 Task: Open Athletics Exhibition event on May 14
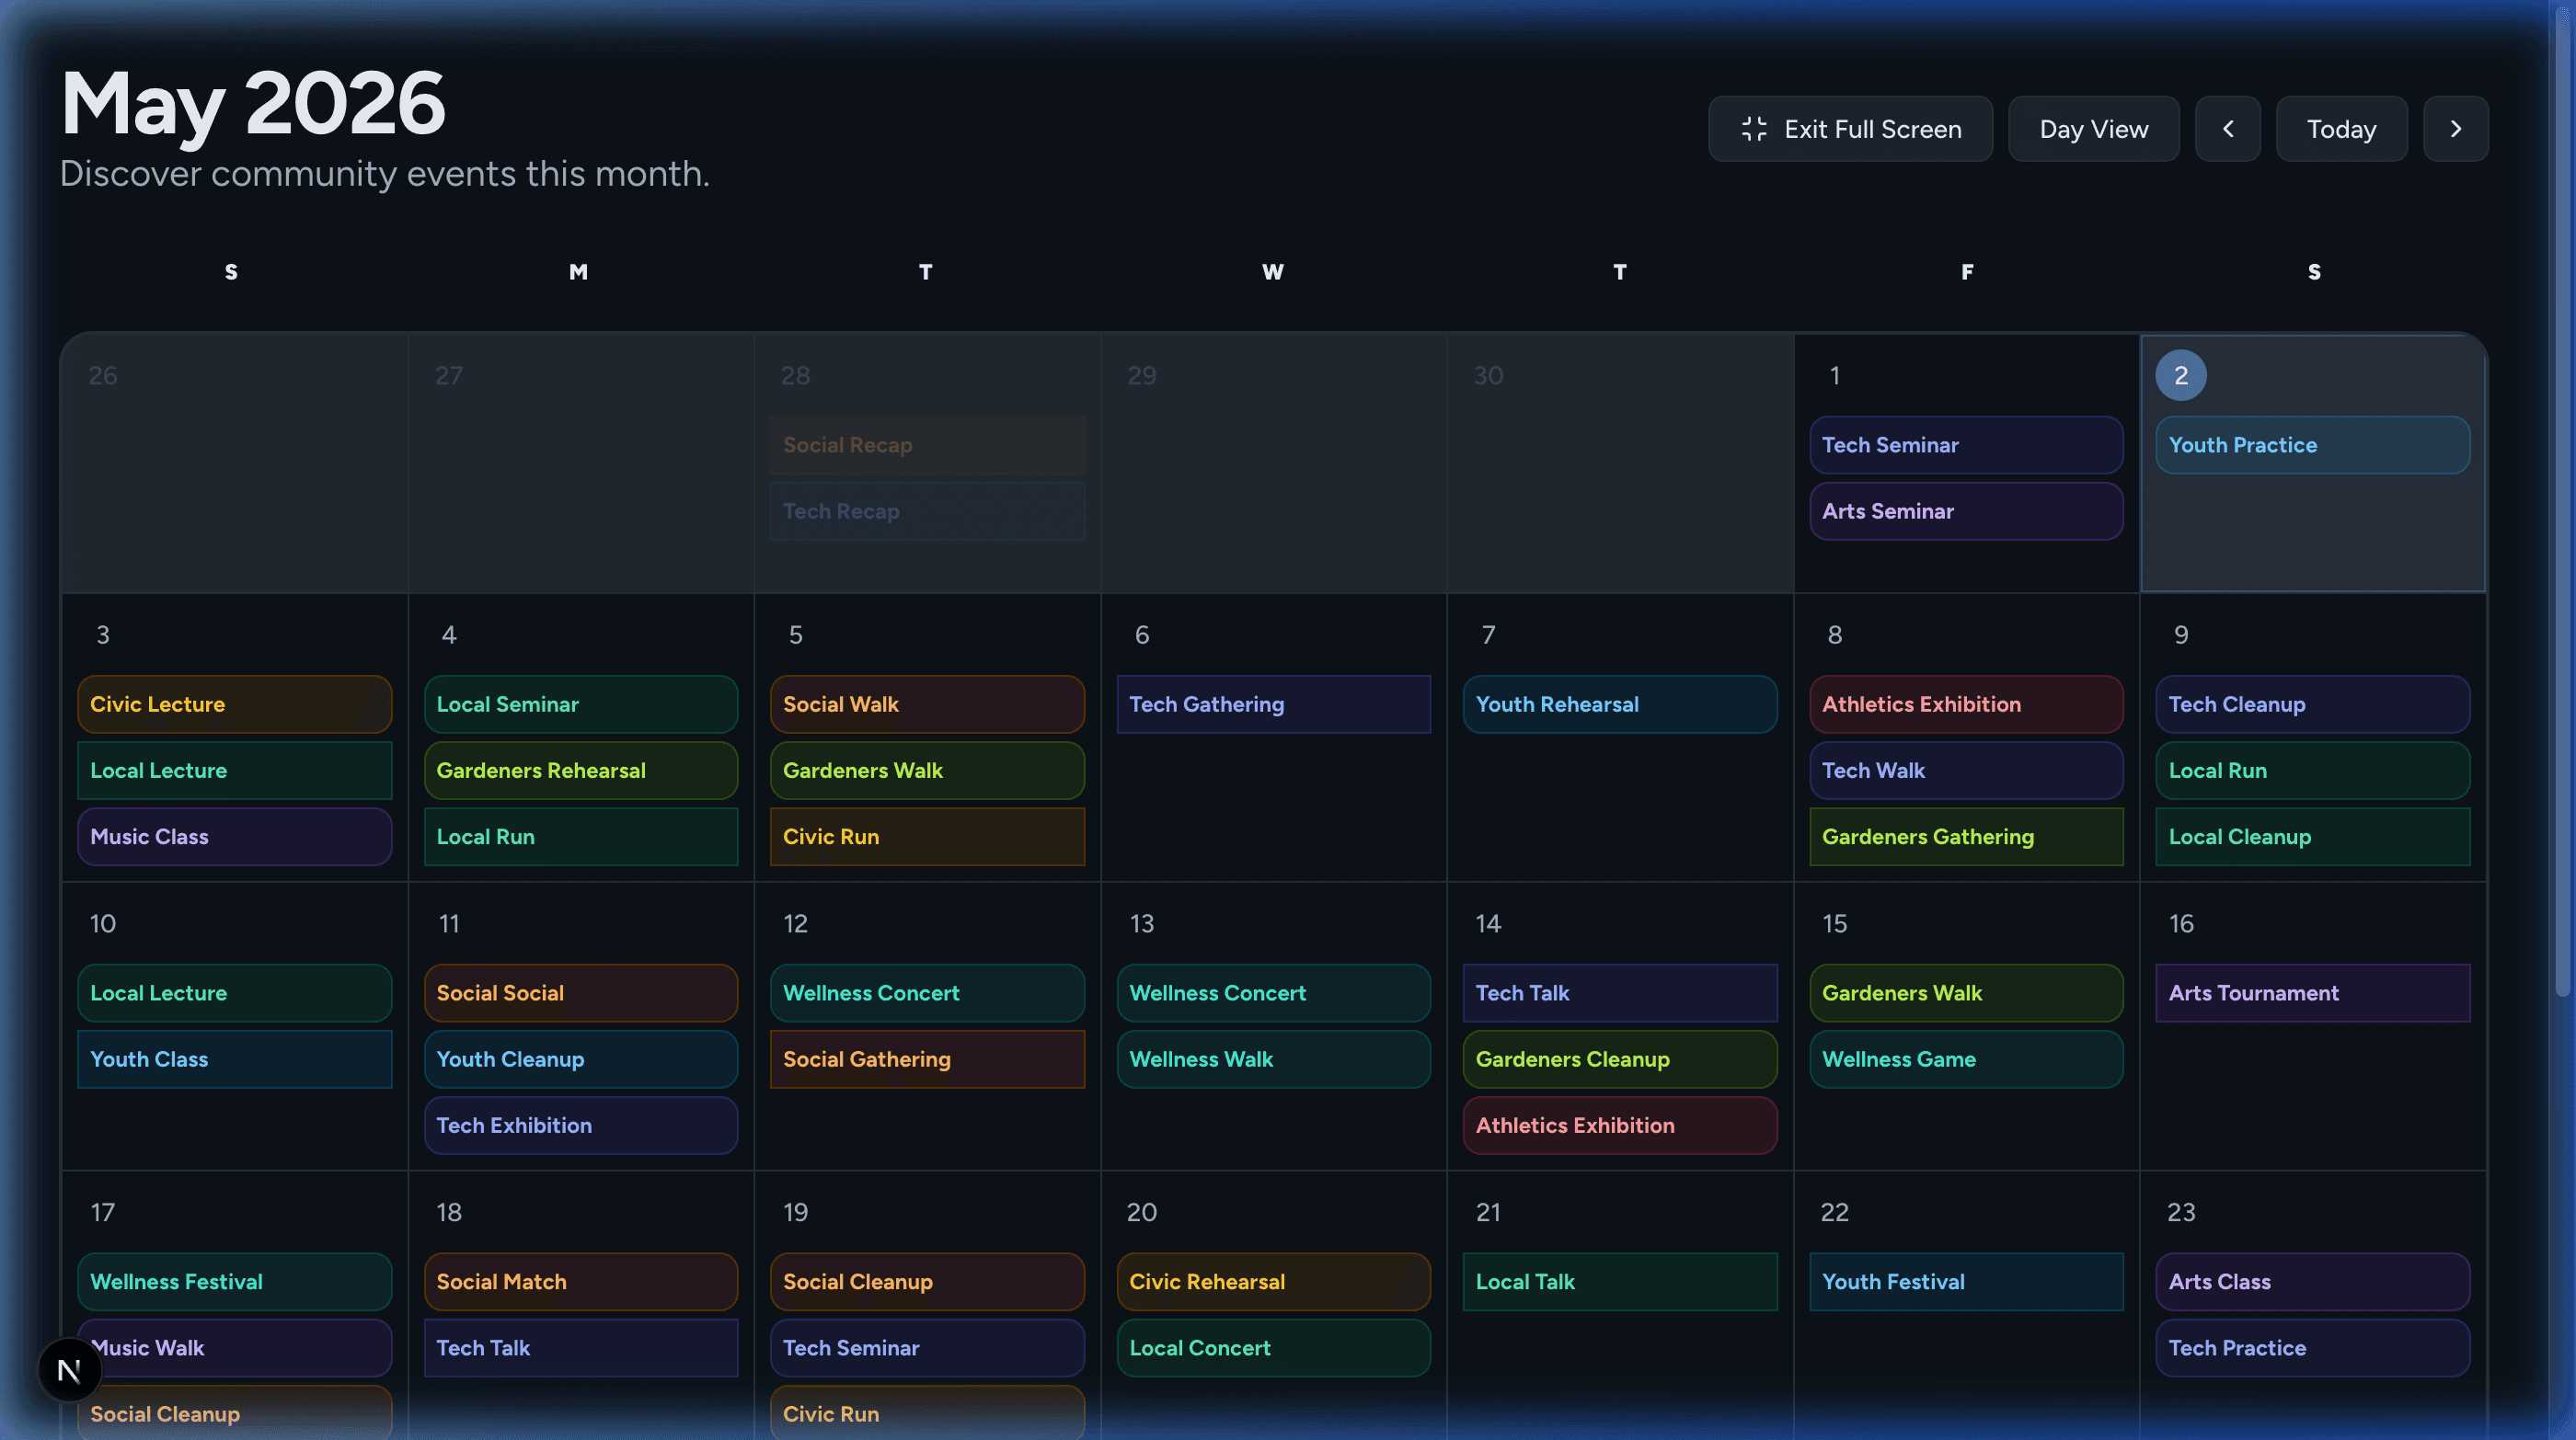pyautogui.click(x=1619, y=1126)
